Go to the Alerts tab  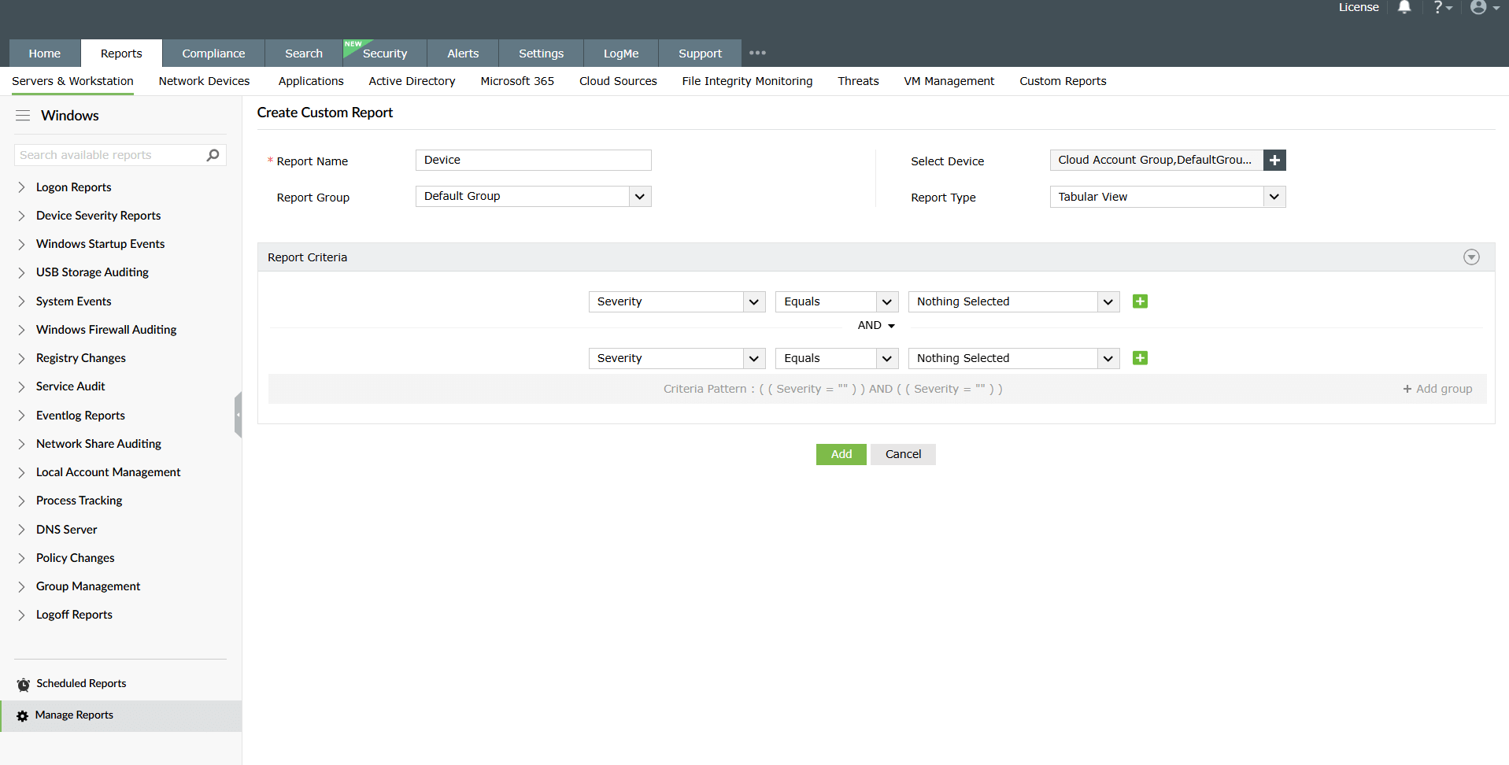tap(463, 54)
